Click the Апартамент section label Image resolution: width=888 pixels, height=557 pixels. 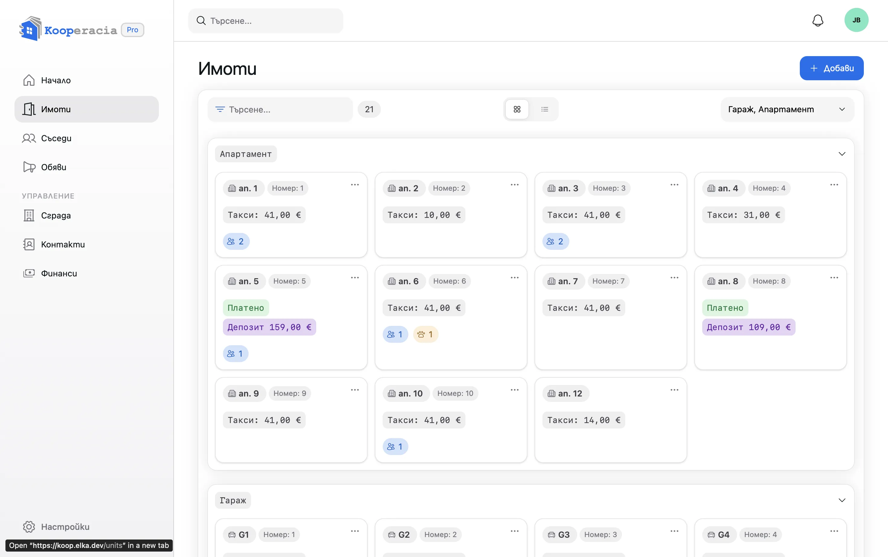pos(246,154)
